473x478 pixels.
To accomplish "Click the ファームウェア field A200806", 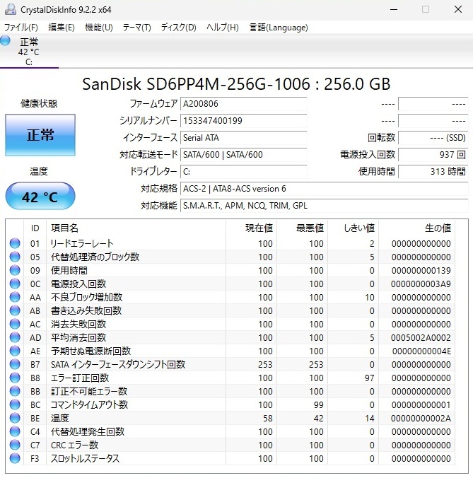I will (243, 104).
